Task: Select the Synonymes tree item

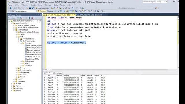Action: tap(24, 68)
